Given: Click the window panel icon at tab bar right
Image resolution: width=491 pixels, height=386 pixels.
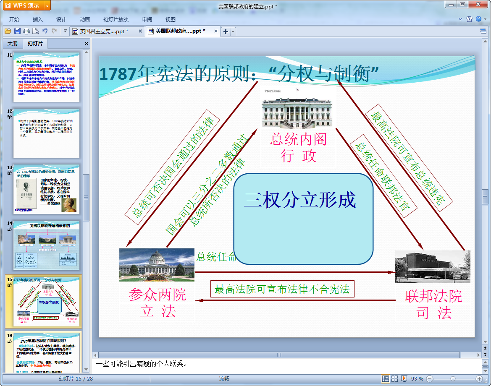Looking at the screenshot, I should point(483,31).
